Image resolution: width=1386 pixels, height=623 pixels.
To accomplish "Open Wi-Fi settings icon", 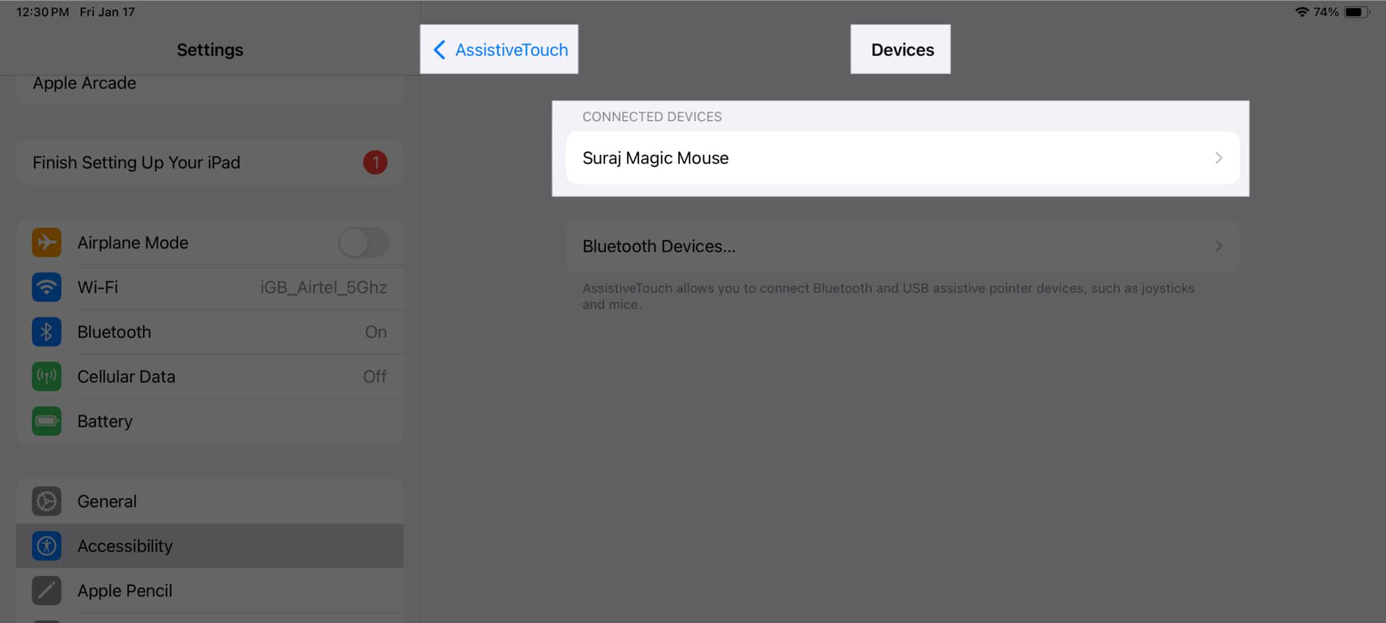I will (47, 286).
